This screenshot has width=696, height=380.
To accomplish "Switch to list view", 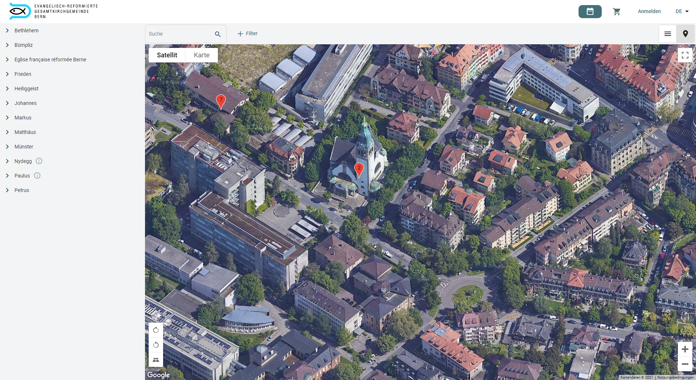I will [667, 34].
